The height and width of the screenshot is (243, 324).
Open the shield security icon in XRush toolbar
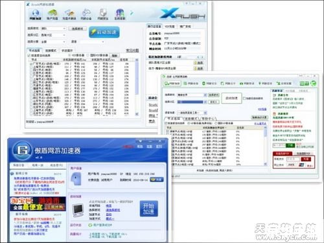pyautogui.click(x=103, y=14)
